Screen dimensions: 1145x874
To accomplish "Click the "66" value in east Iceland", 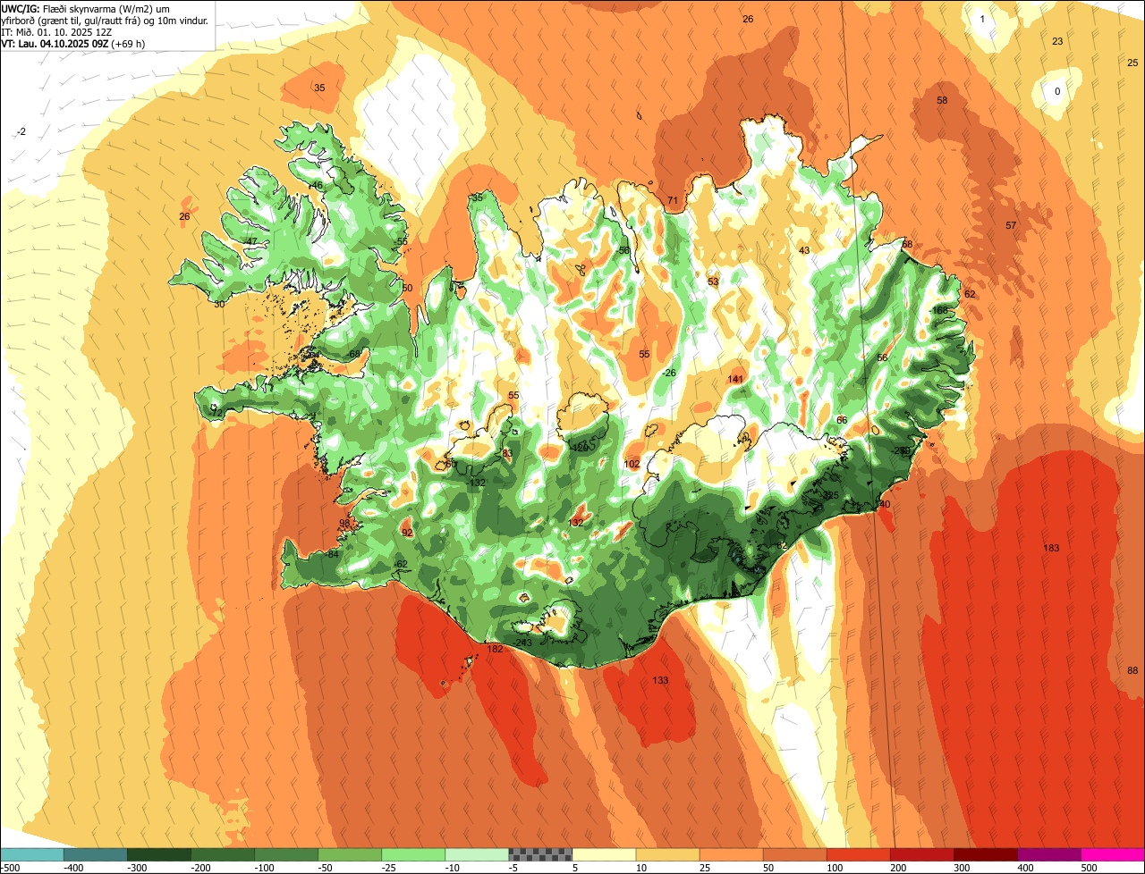I will click(842, 419).
